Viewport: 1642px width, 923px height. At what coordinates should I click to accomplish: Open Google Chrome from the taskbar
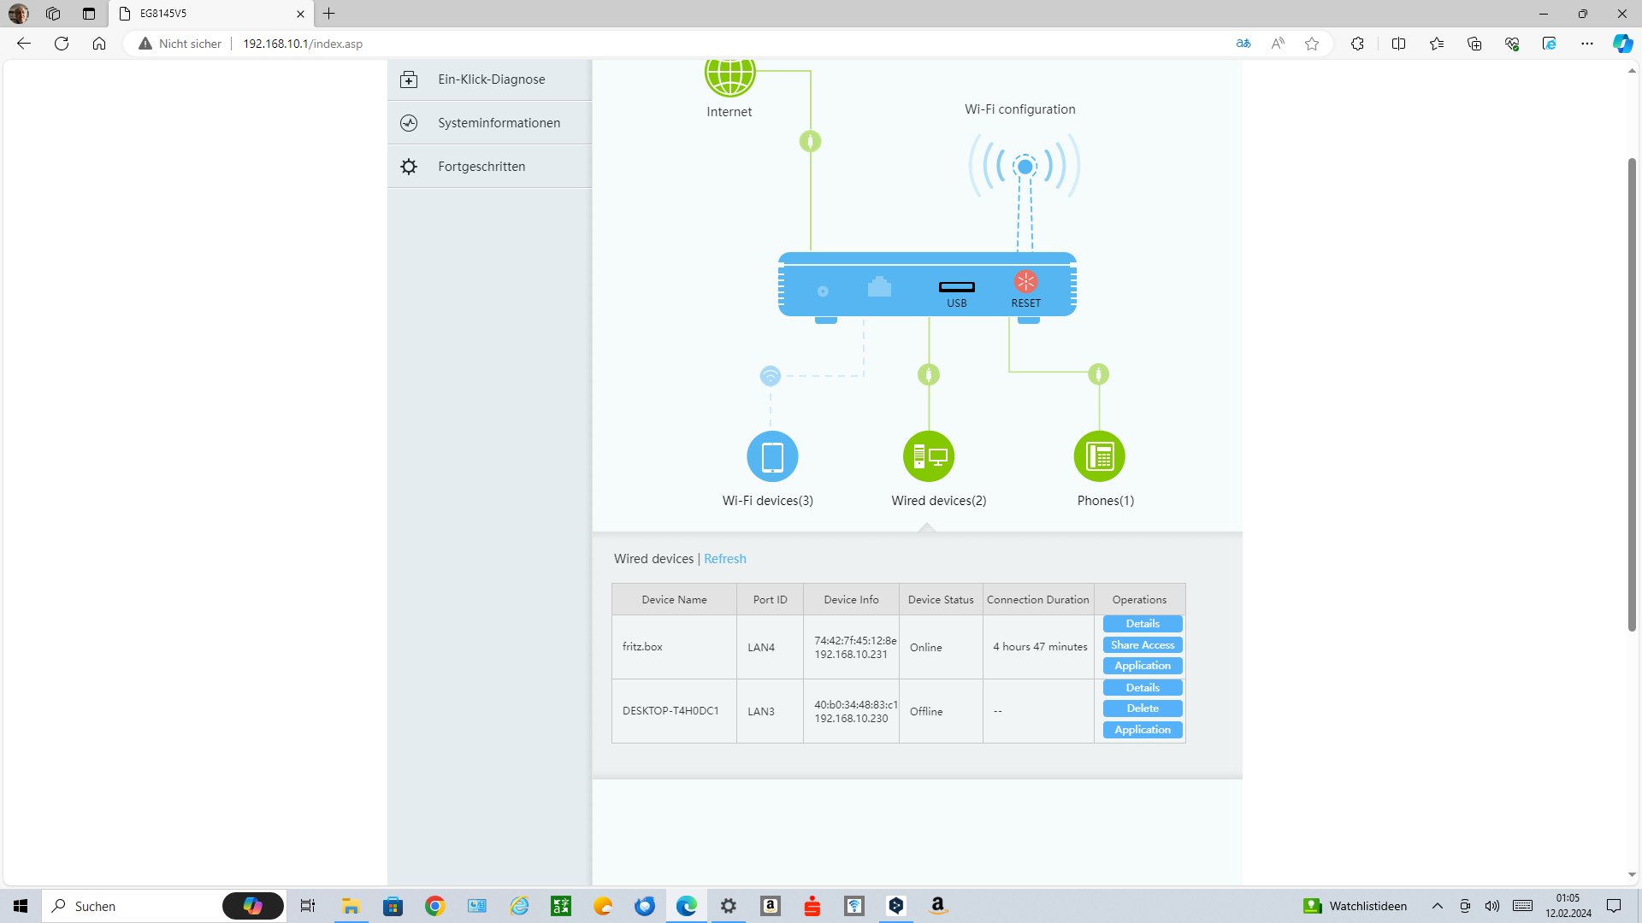[434, 906]
